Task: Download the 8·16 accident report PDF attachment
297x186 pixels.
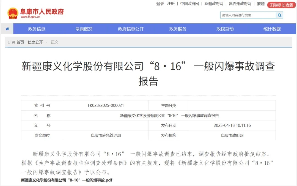Action: tap(67, 180)
